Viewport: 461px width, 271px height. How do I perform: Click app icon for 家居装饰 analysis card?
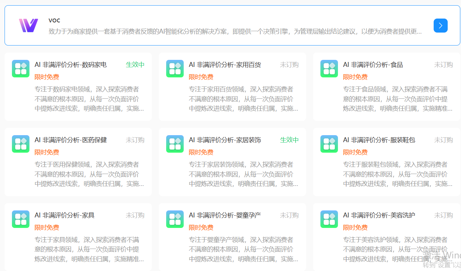pyautogui.click(x=175, y=144)
